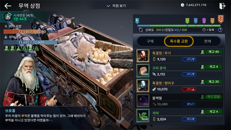
Task: Expand the 자원 보기 resource dropdown
Action: pyautogui.click(x=116, y=6)
